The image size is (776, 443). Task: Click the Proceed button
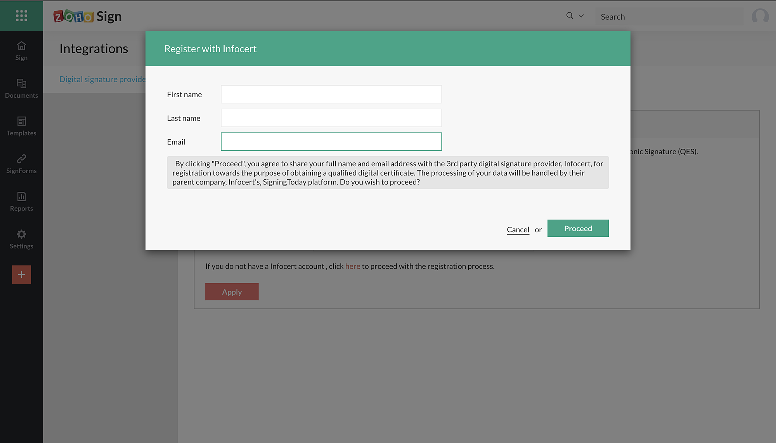pos(578,228)
